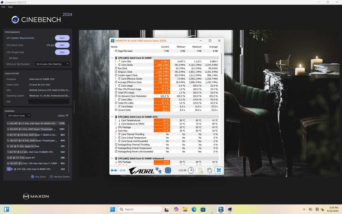Open Microsoft Store from the taskbar
The width and height of the screenshot is (342, 214).
(203, 209)
